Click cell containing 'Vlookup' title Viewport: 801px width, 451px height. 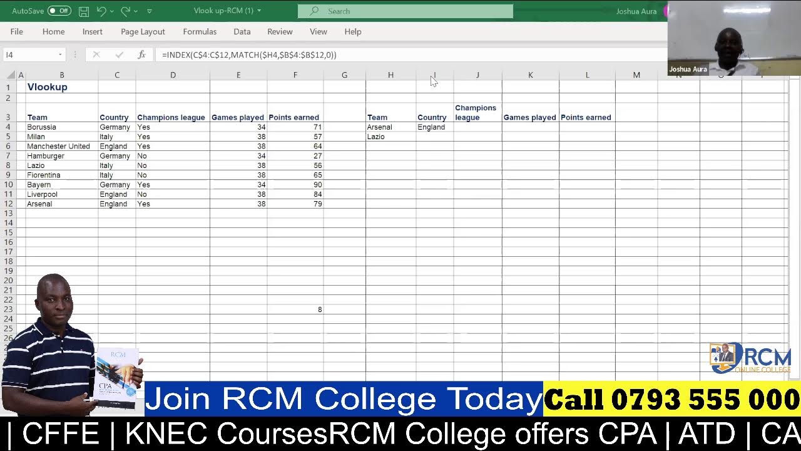point(61,87)
